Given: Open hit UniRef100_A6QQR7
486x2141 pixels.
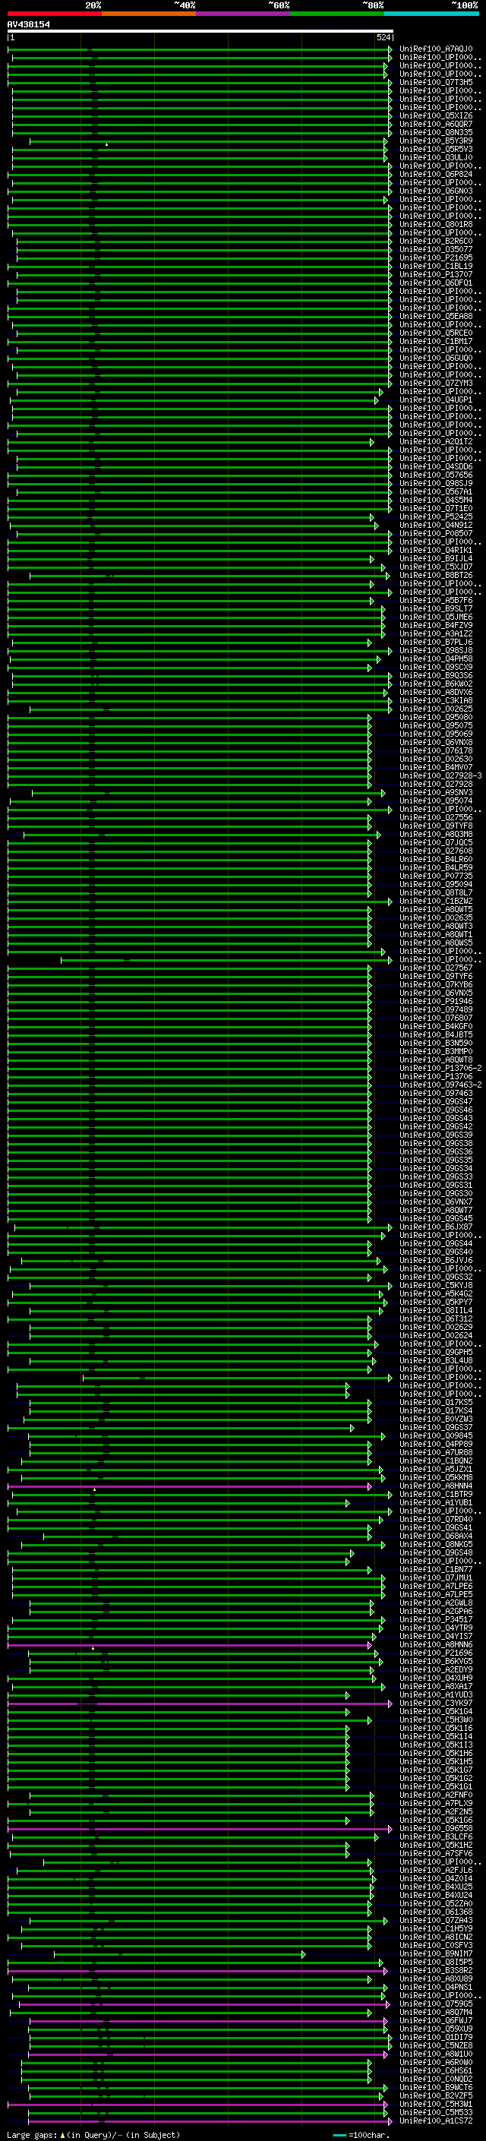Looking at the screenshot, I should pyautogui.click(x=436, y=124).
